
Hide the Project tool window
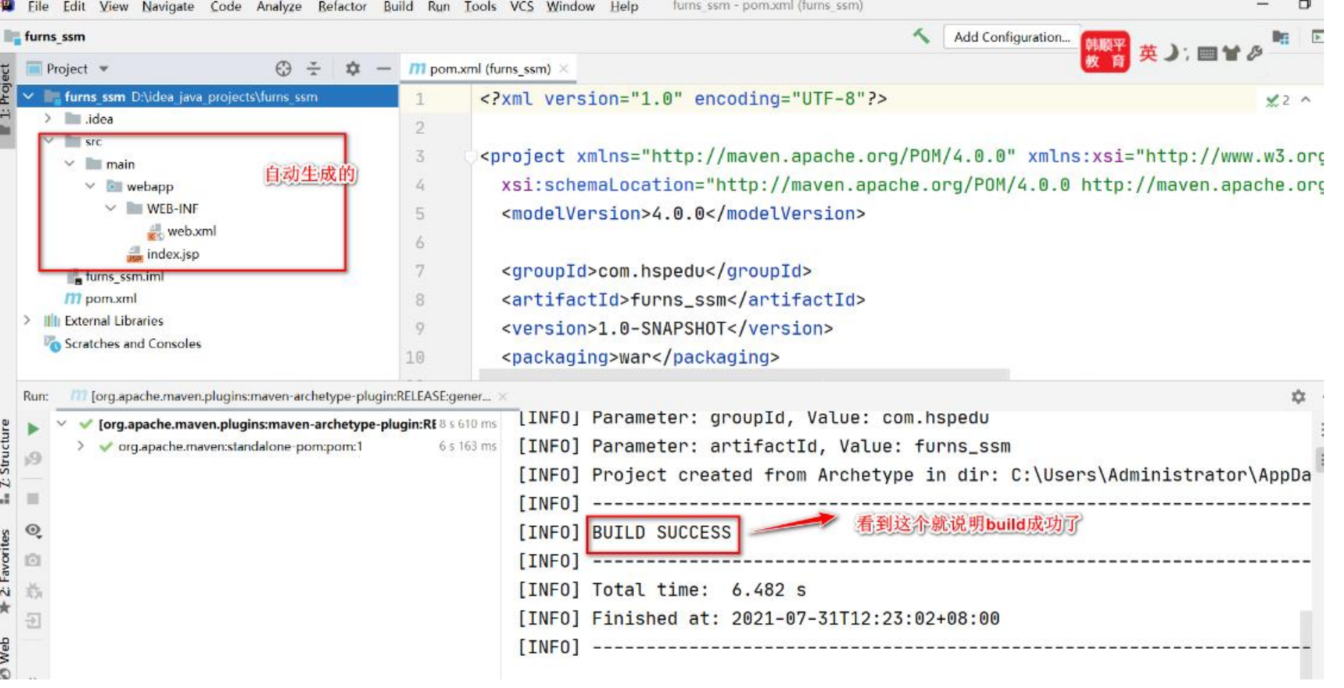point(383,69)
